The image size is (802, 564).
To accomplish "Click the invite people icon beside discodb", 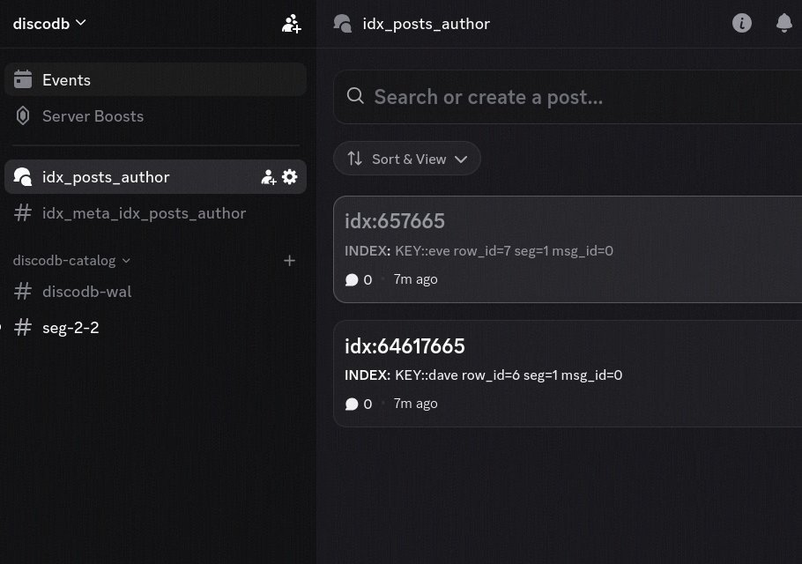I will coord(291,24).
